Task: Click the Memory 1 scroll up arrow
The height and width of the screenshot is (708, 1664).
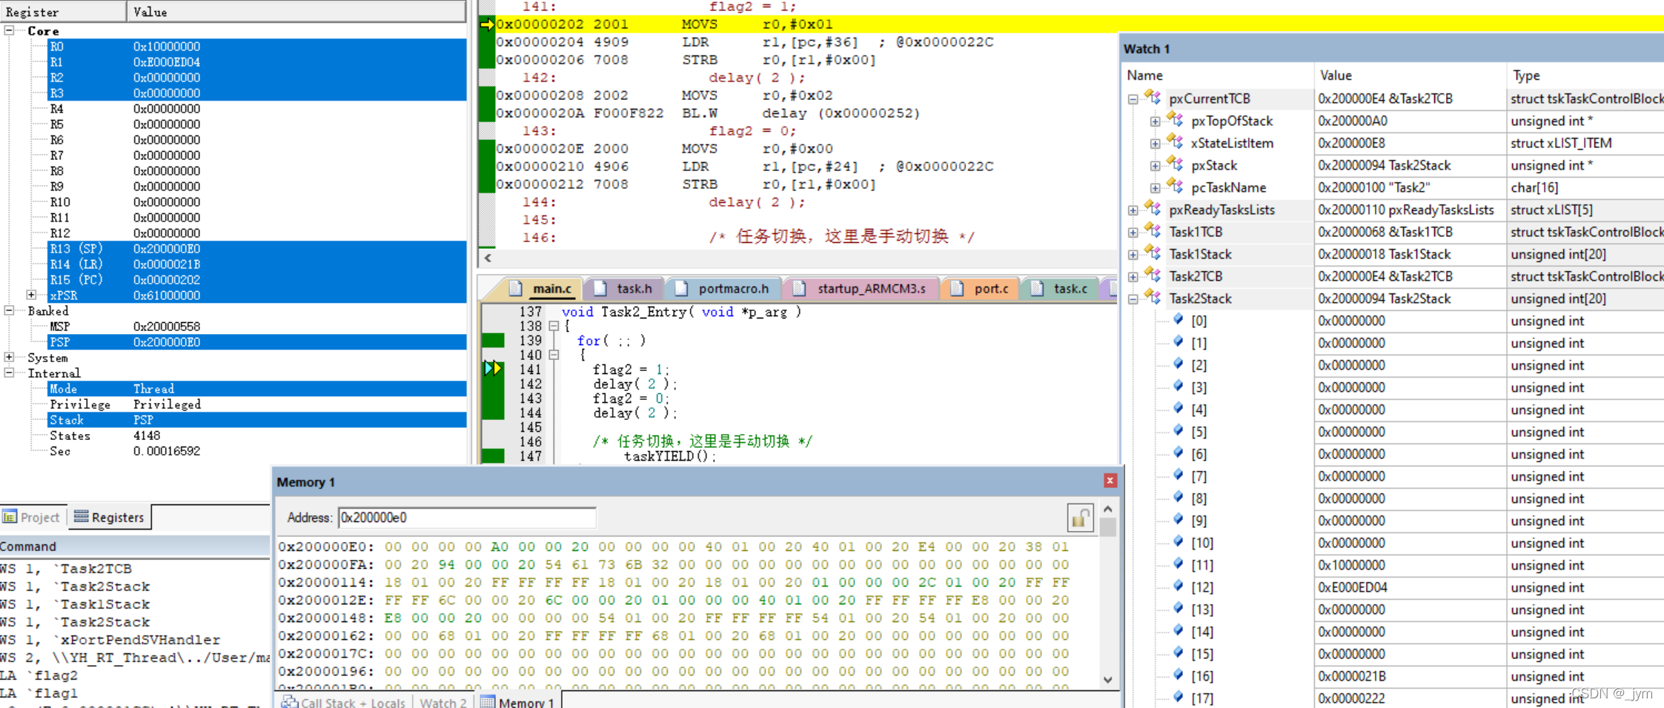Action: tap(1107, 510)
